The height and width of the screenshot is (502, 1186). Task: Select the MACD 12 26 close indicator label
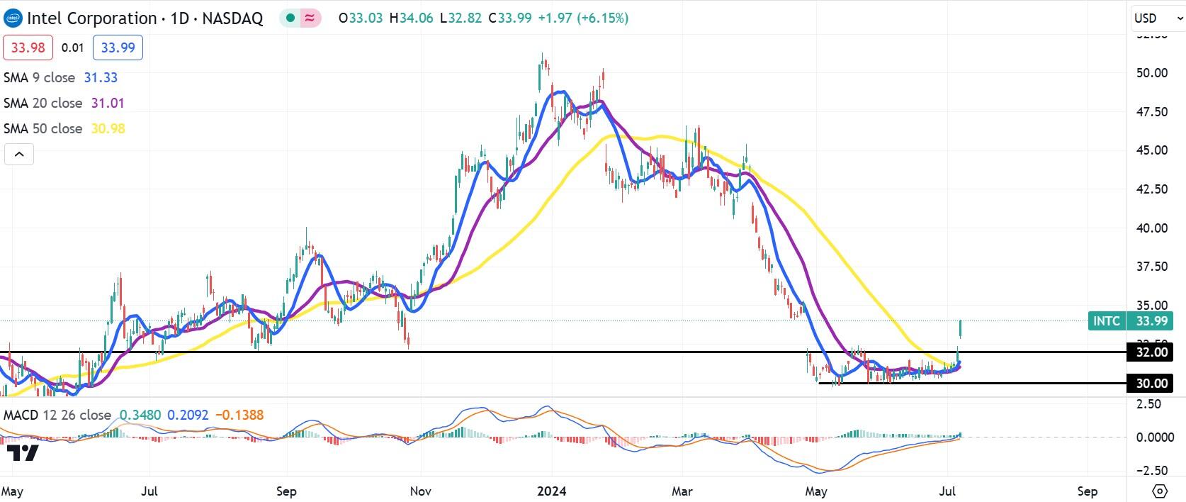pyautogui.click(x=57, y=415)
